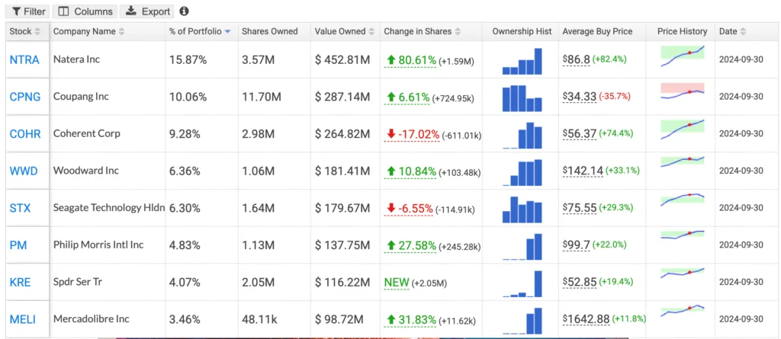Click the Company Name sort arrows
Screen dimensions: 781x339
121,31
